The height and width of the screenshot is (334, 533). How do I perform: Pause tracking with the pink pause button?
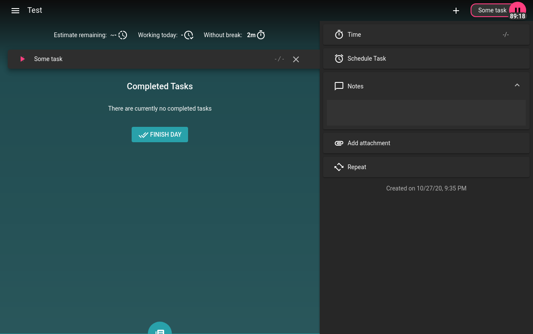pyautogui.click(x=518, y=10)
